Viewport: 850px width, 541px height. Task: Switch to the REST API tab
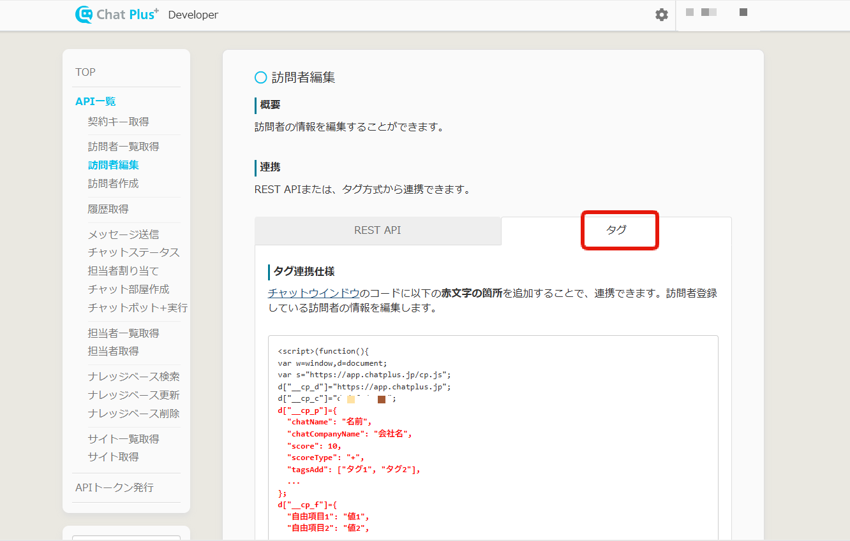pyautogui.click(x=378, y=231)
